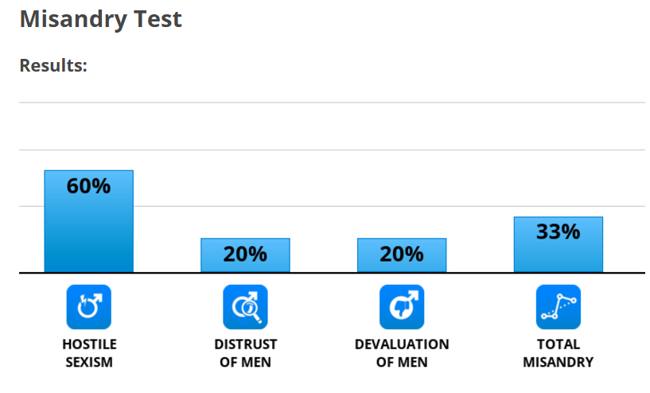Click the Misandry Test heading
Image resolution: width=650 pixels, height=393 pixels.
(x=101, y=19)
